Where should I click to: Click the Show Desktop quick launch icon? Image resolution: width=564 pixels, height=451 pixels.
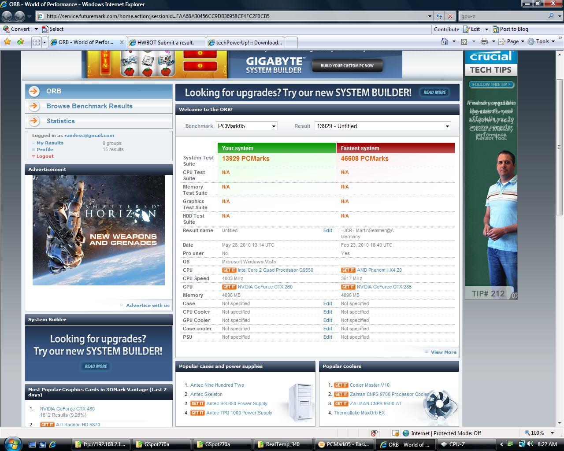(32, 444)
